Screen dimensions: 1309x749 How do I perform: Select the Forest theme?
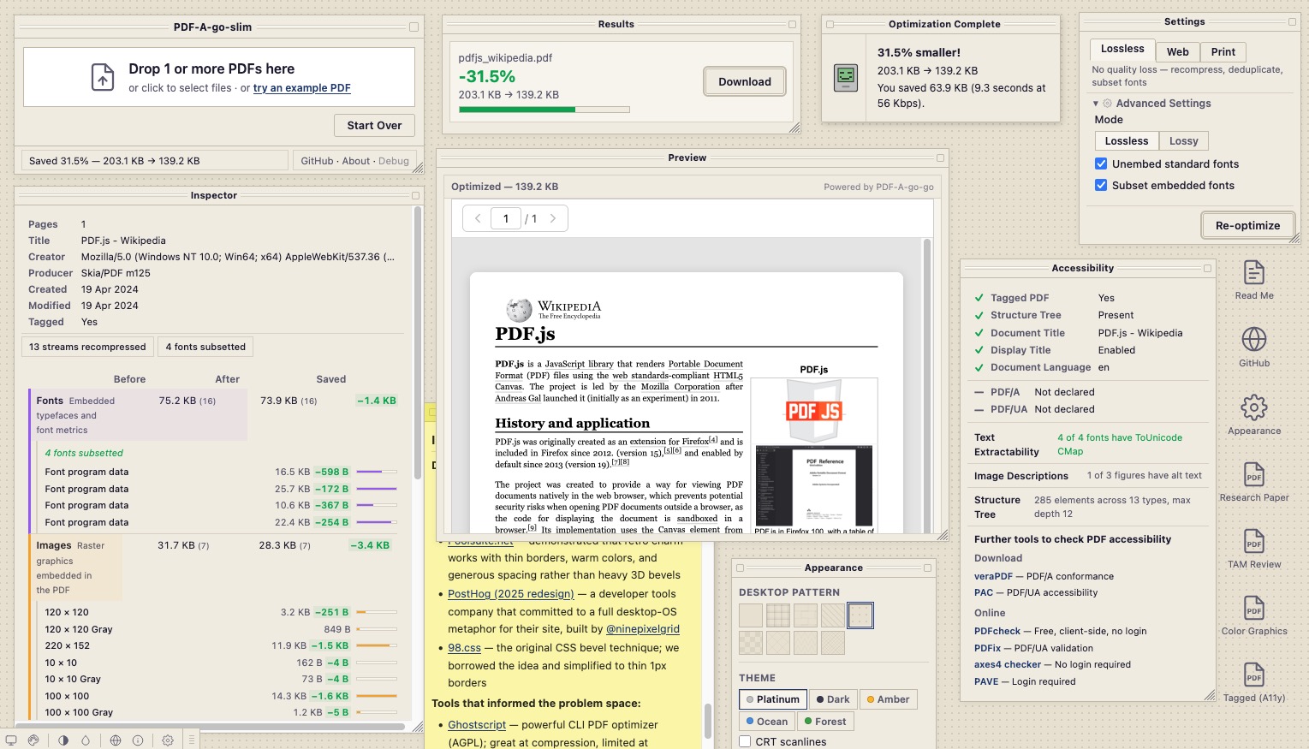point(825,722)
